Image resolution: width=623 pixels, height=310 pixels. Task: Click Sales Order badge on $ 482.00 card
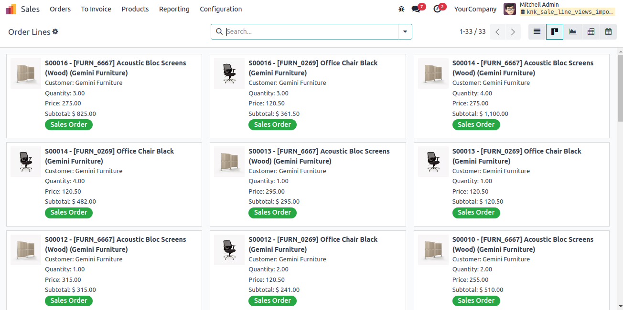pyautogui.click(x=69, y=213)
